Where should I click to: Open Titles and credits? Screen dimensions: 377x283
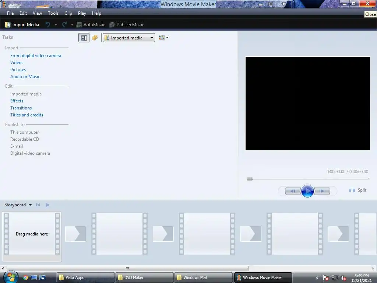(x=27, y=115)
